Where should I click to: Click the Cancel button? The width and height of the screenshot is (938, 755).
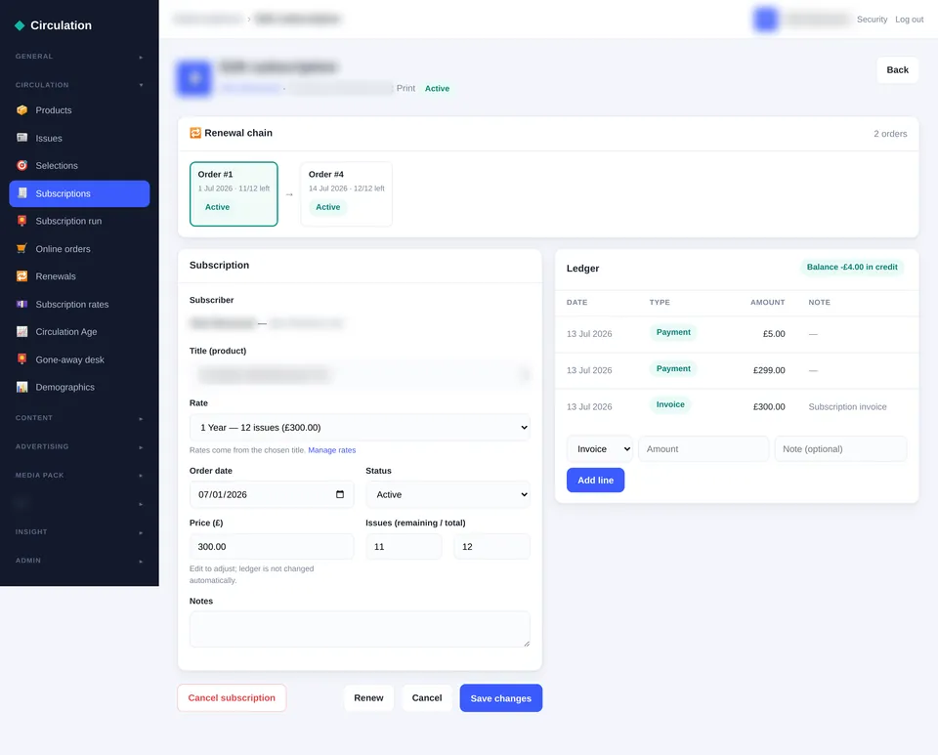tap(427, 697)
